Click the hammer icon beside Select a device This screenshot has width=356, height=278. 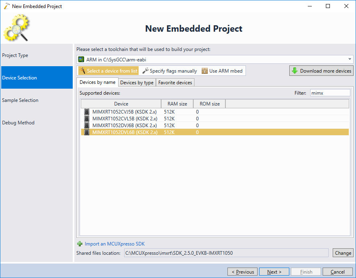click(x=82, y=71)
